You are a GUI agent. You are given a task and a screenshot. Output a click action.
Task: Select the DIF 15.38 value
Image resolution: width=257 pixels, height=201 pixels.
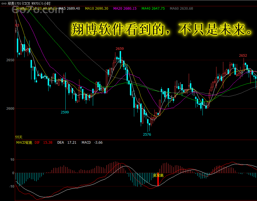click(x=43, y=143)
